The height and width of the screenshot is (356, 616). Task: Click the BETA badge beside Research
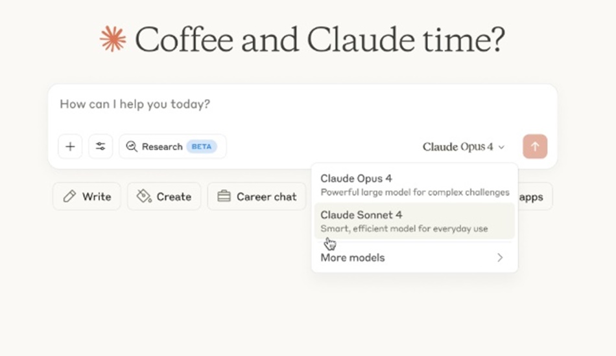pyautogui.click(x=202, y=147)
